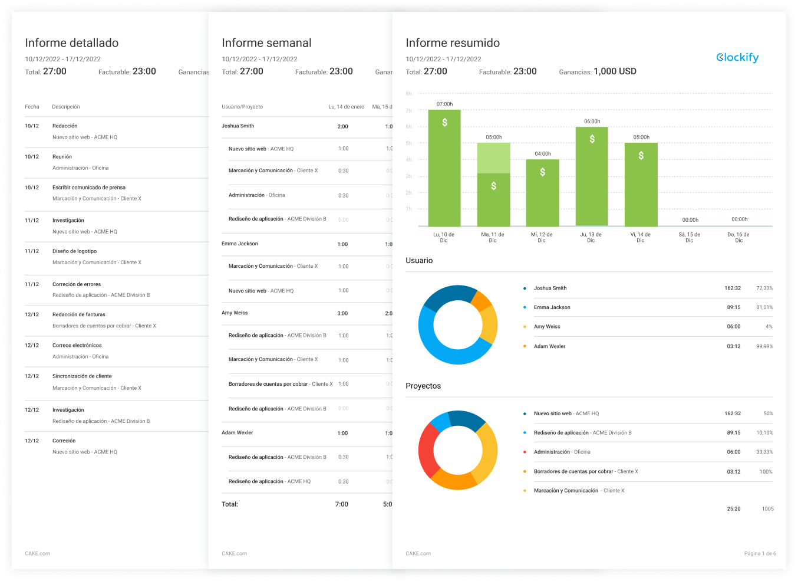Click the 'Reunión' entry in the detailed report
The height and width of the screenshot is (581, 798).
62,157
